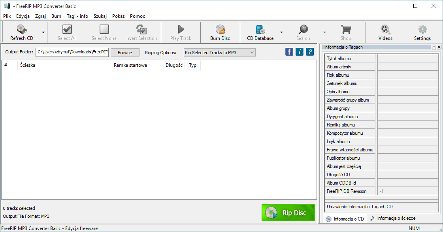Click the Select All checkmark icon
Viewport: 443px width, 232px height.
tap(67, 29)
